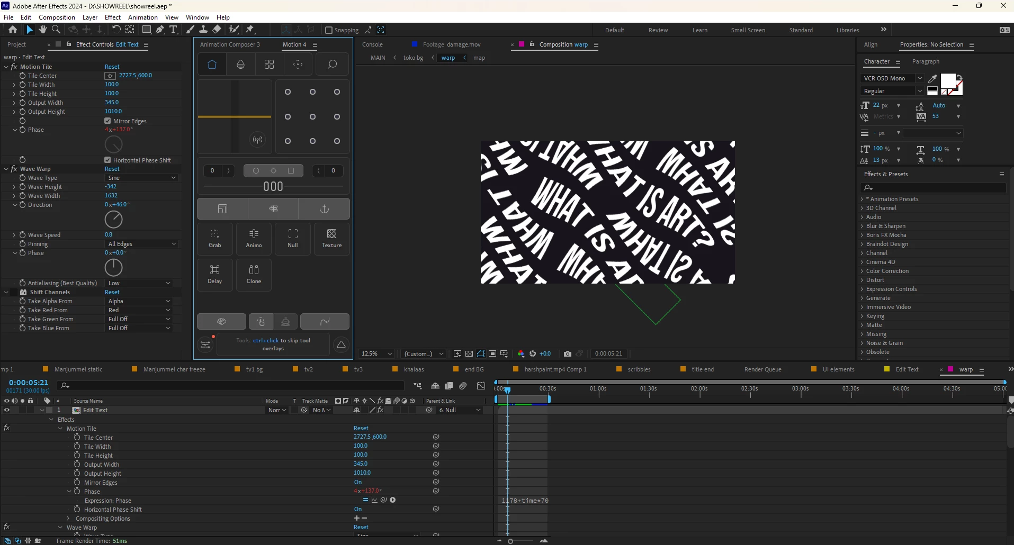Open Motion 4 search magnifier icon
This screenshot has width=1014, height=545.
click(x=333, y=65)
